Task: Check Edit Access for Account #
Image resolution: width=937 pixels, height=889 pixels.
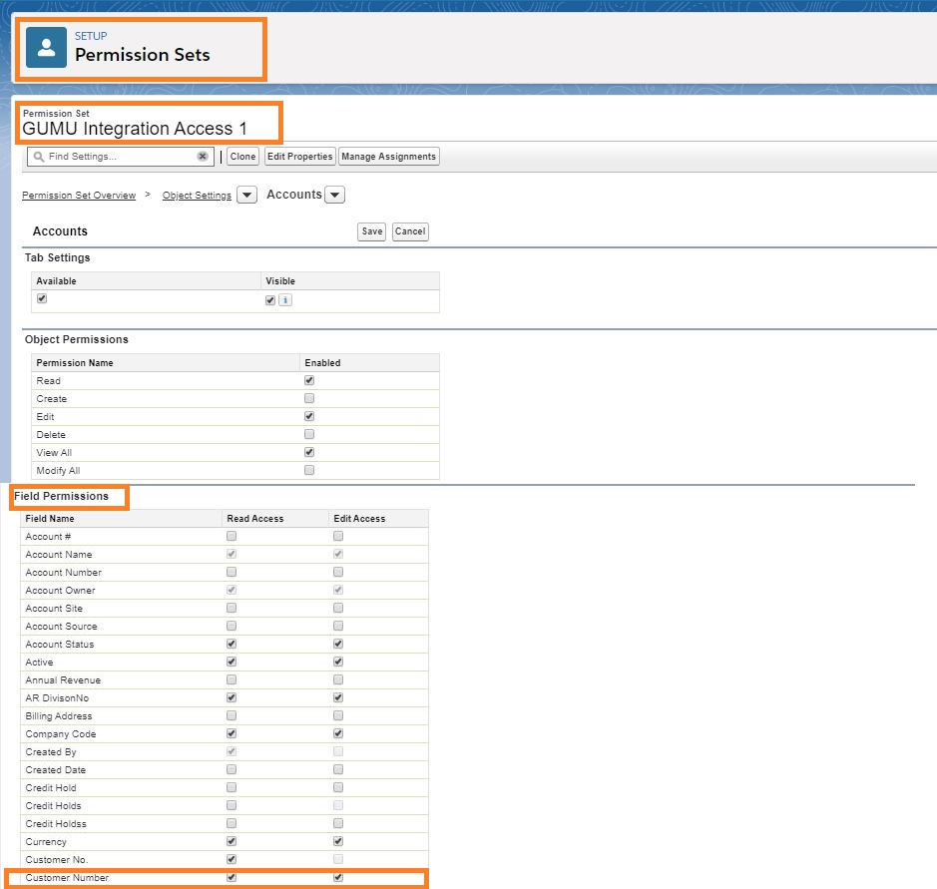Action: (x=338, y=536)
